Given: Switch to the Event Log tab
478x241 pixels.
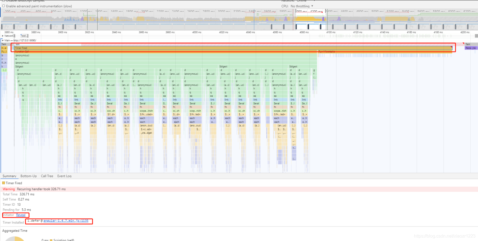Looking at the screenshot, I should [x=64, y=176].
